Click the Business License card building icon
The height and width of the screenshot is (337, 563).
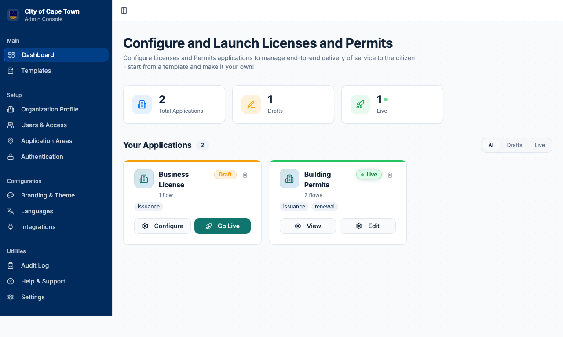coord(144,179)
